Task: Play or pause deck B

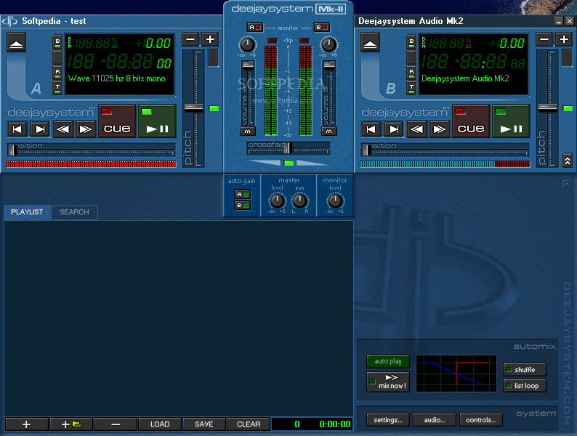Action: tap(511, 121)
